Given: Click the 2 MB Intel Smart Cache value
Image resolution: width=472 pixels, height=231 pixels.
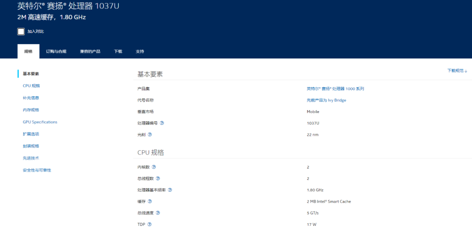Looking at the screenshot, I should click(x=329, y=201).
